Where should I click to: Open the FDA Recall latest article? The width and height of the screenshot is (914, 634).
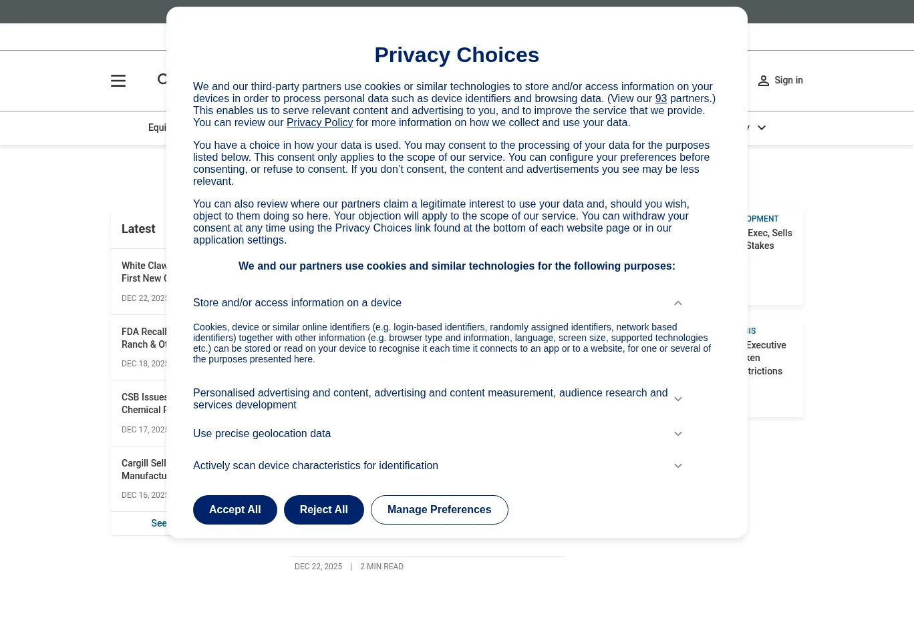coord(144,338)
